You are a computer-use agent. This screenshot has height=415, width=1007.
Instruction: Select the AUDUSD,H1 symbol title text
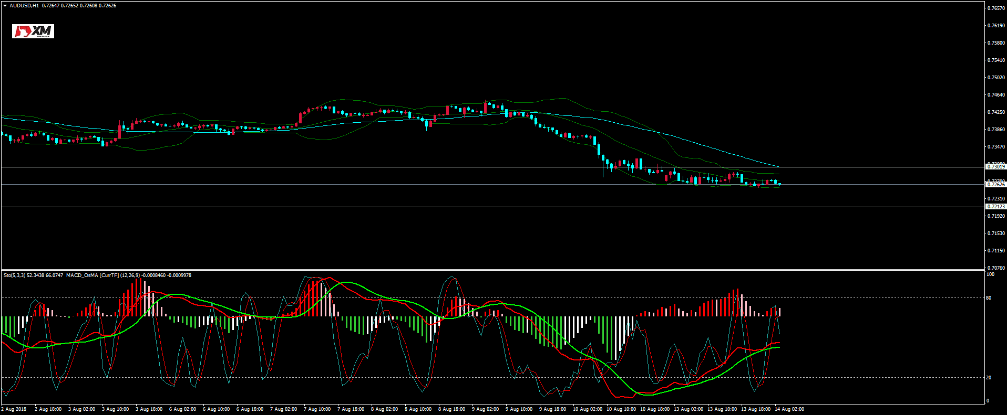coord(24,6)
